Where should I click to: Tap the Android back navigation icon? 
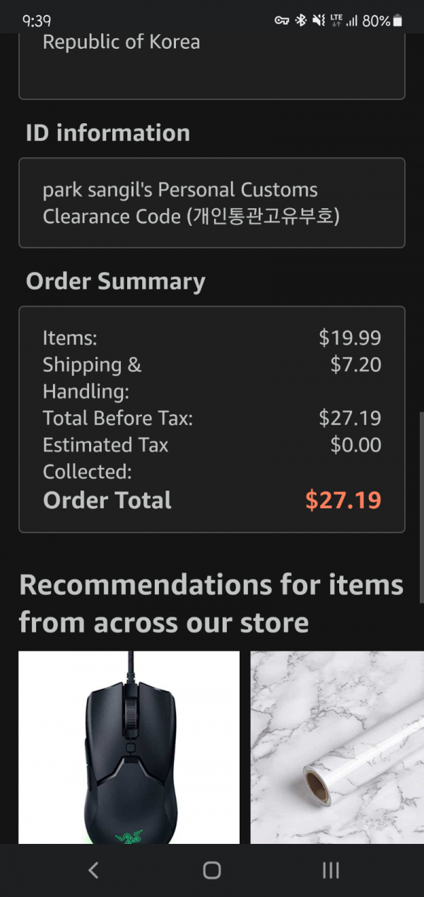click(x=93, y=870)
